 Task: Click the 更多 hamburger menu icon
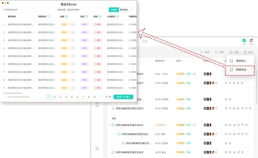(245, 52)
